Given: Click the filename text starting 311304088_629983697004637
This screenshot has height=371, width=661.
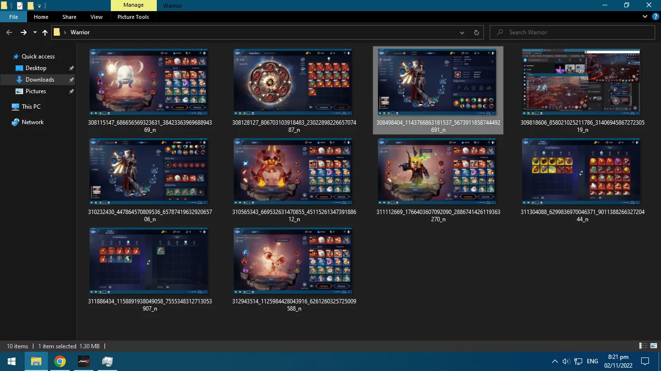Looking at the screenshot, I should point(583,215).
